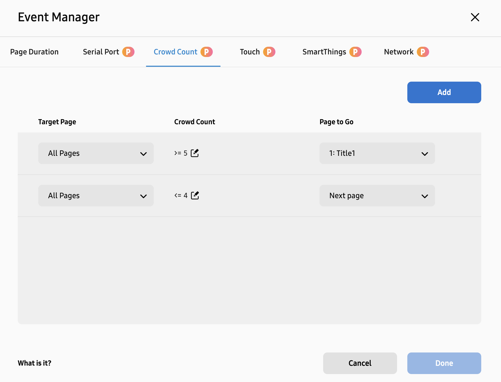Open the Serial Port tab
Viewport: 501px width, 382px height.
101,52
